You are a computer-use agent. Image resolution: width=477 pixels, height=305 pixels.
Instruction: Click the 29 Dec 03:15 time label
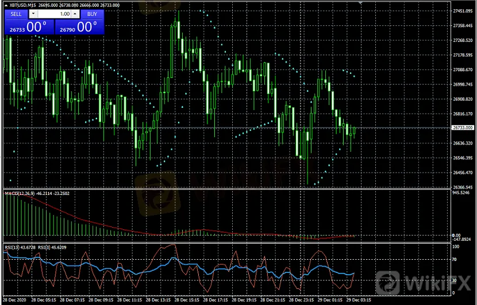(x=358, y=300)
